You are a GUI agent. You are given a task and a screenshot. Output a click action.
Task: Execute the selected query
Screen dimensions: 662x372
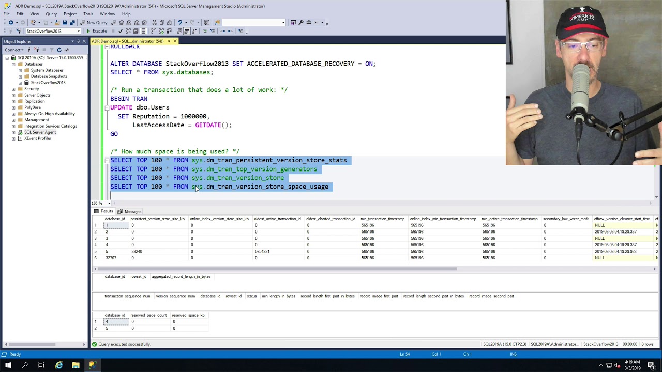coord(97,31)
